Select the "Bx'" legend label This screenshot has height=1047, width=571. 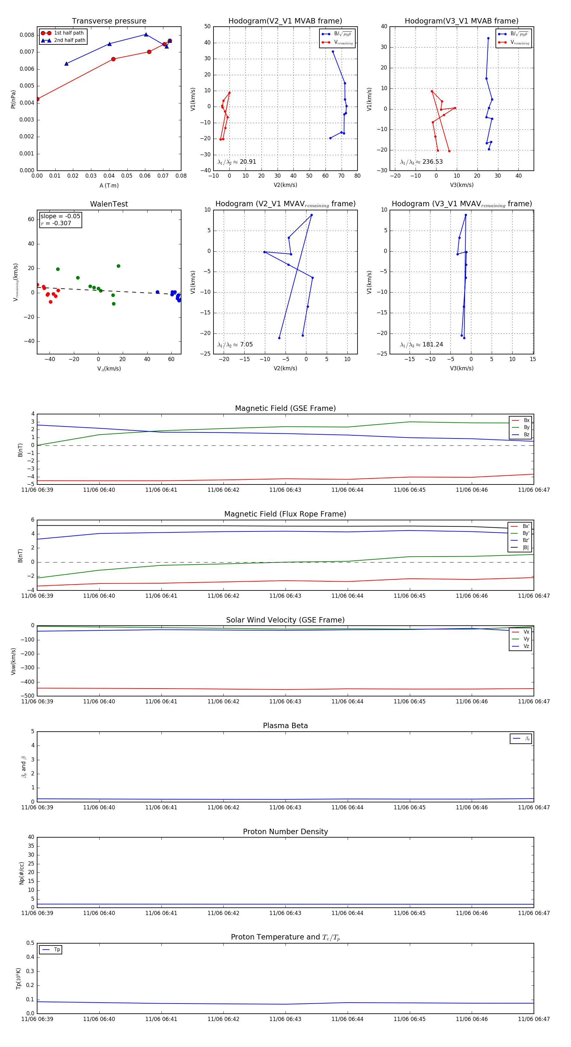526,526
